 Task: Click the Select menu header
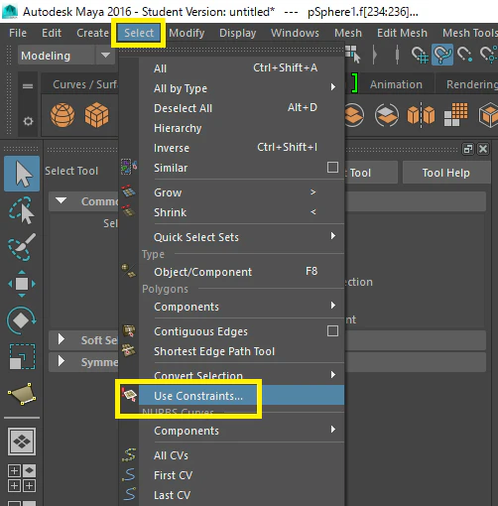[139, 33]
